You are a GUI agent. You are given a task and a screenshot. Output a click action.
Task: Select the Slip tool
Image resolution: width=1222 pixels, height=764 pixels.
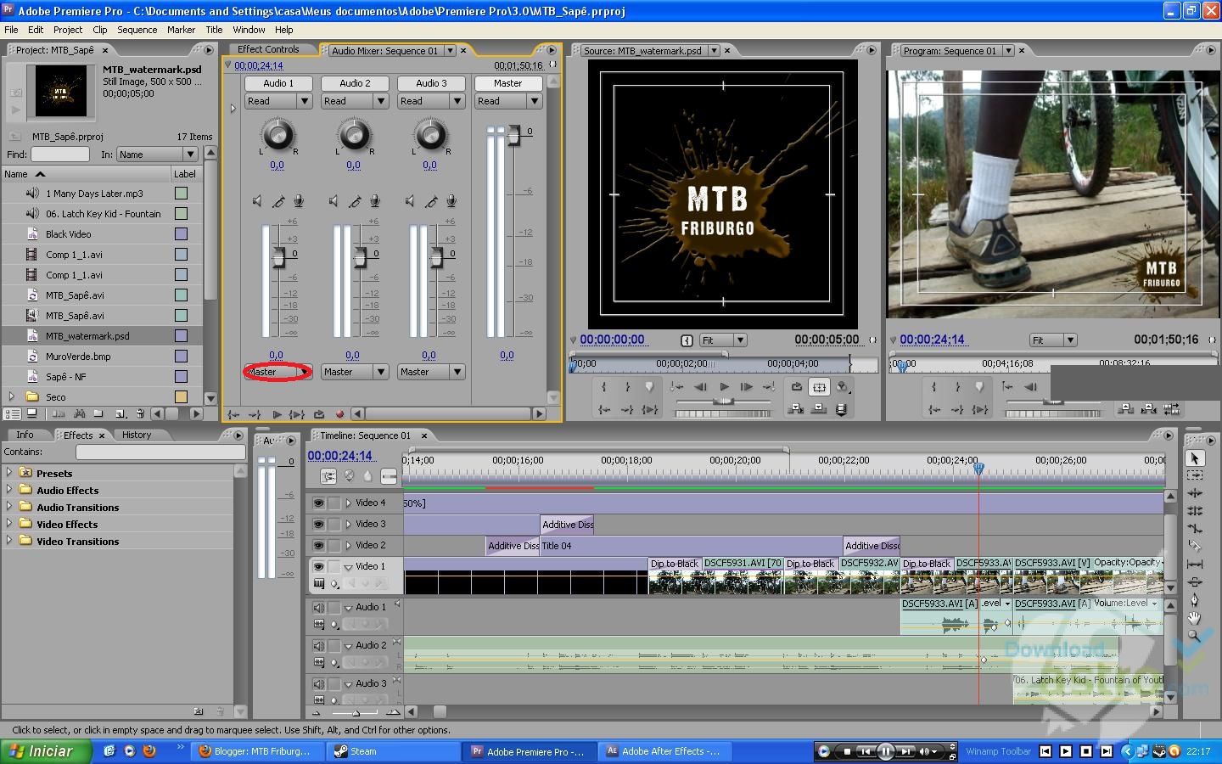[1195, 564]
